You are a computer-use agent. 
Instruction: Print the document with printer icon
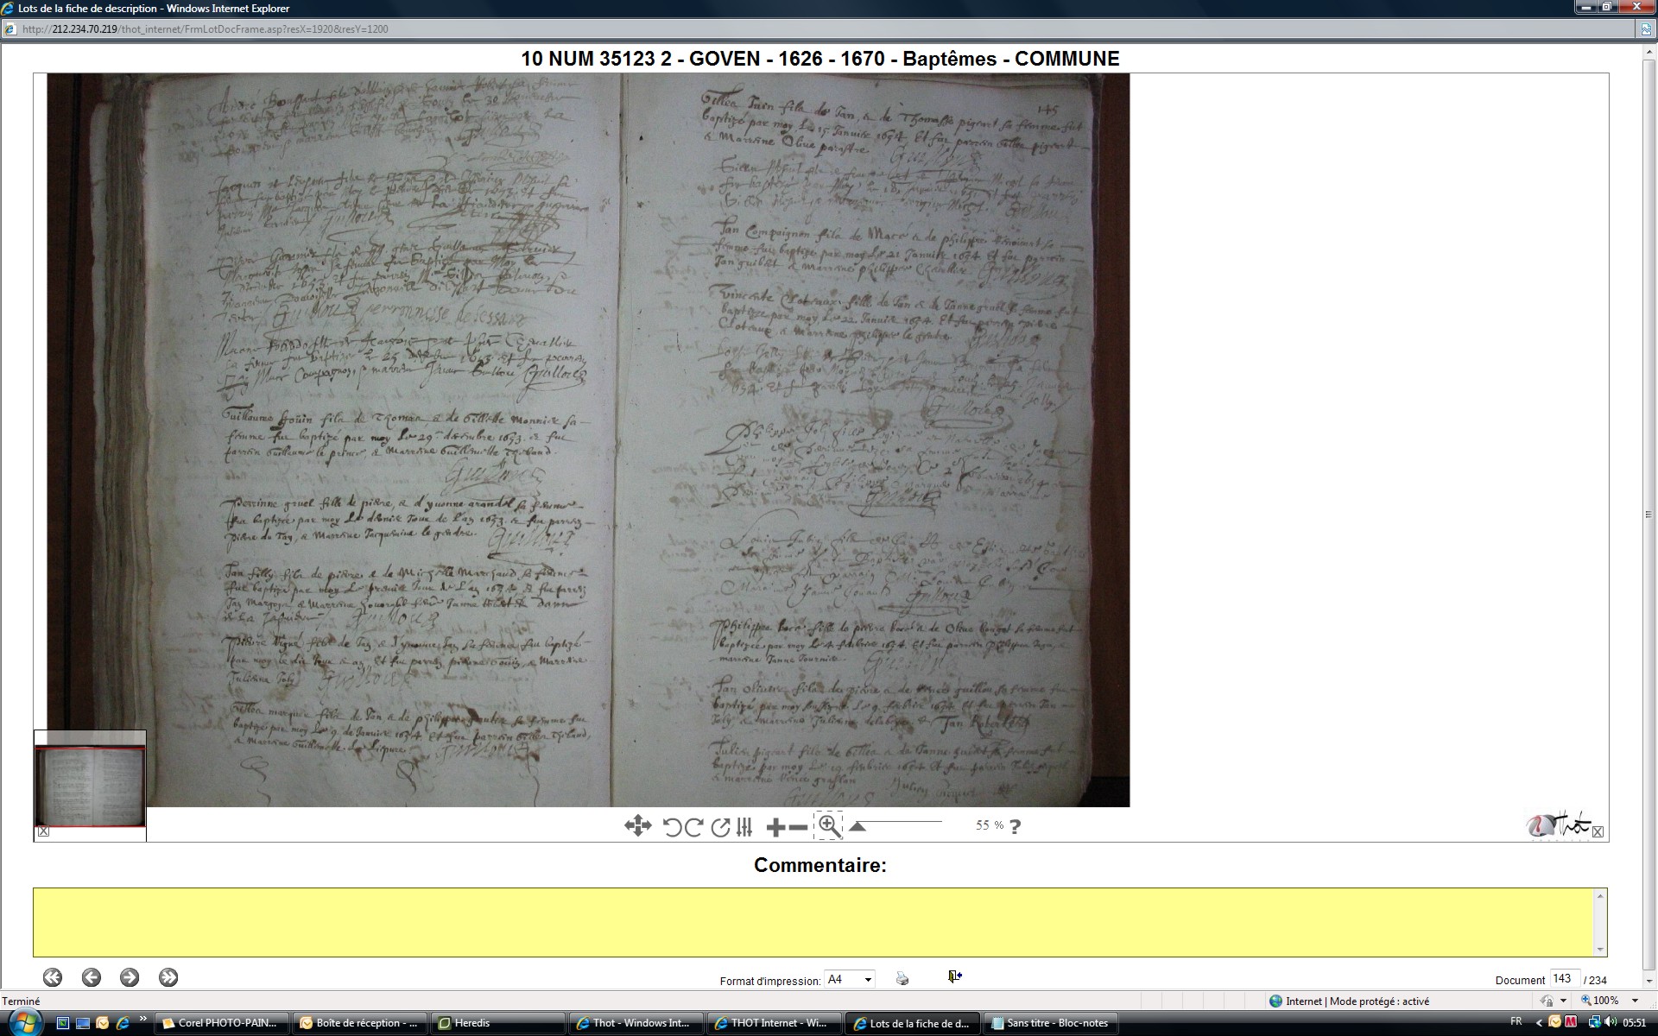[x=902, y=978]
